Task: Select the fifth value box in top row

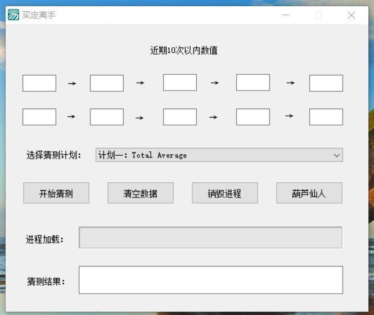Action: 326,83
